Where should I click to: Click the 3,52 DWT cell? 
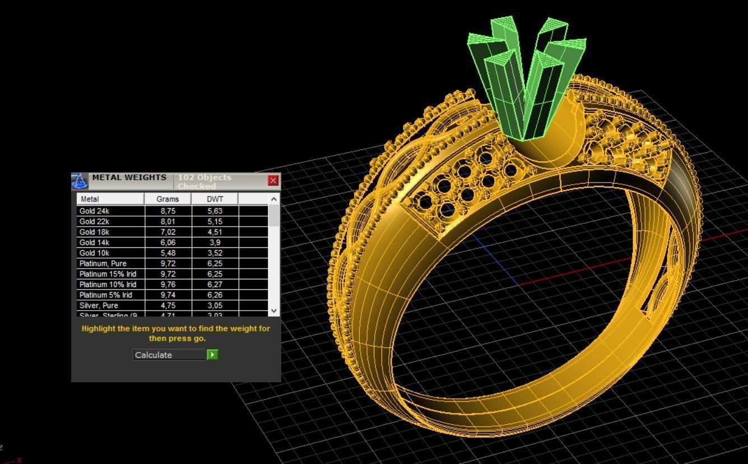click(215, 253)
